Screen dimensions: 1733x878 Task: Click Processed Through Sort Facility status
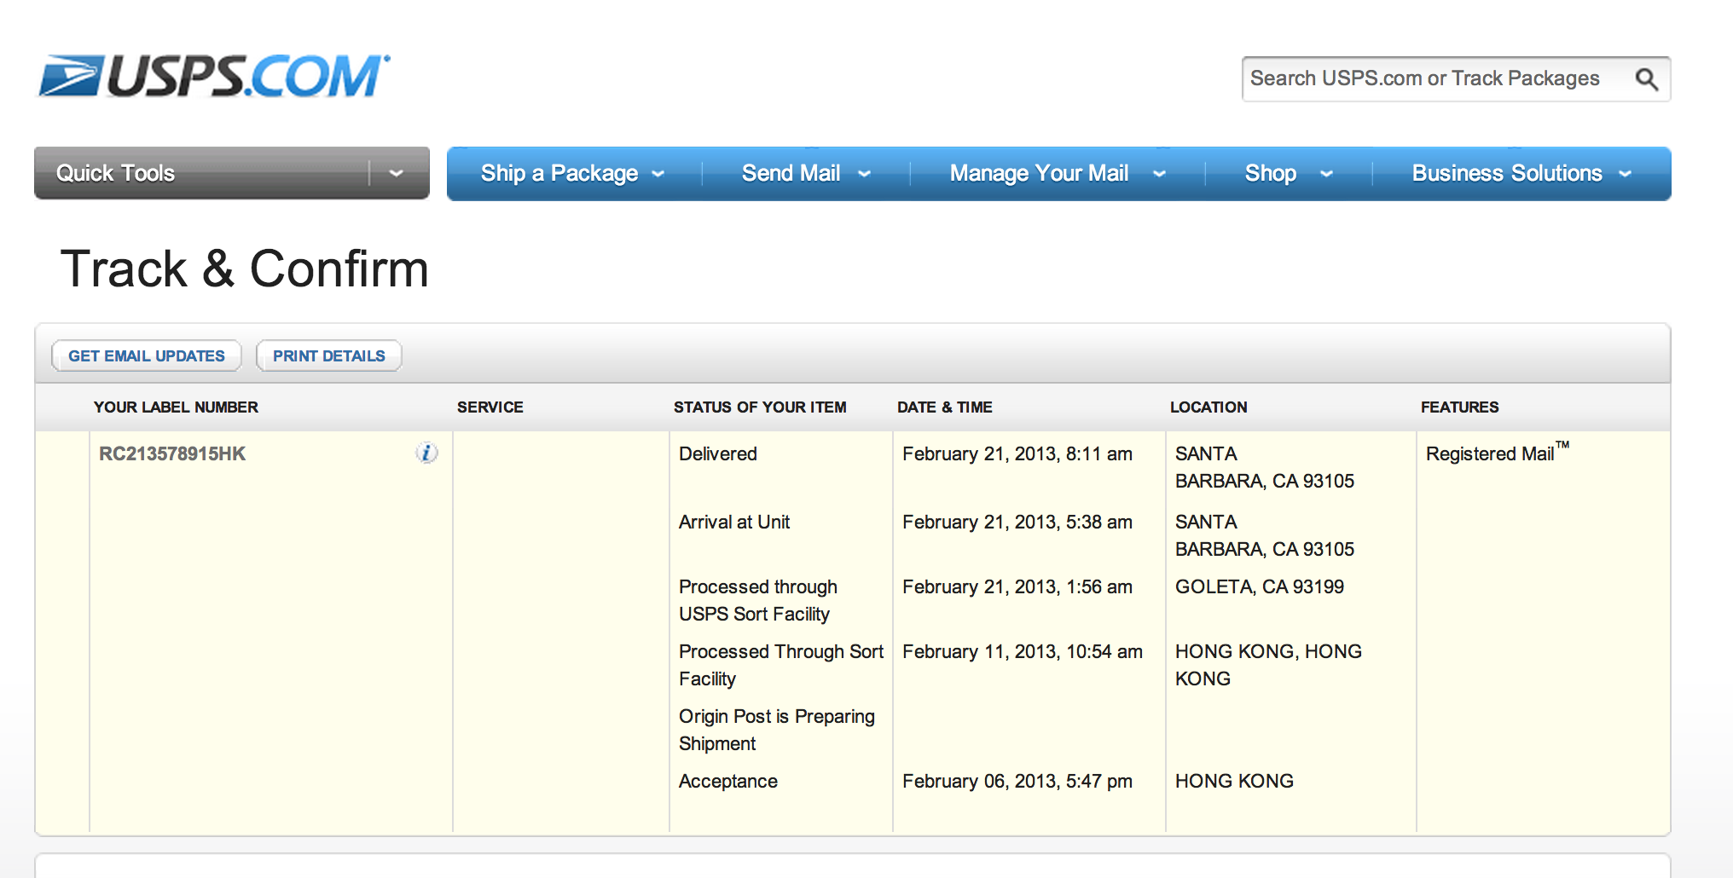pos(781,665)
